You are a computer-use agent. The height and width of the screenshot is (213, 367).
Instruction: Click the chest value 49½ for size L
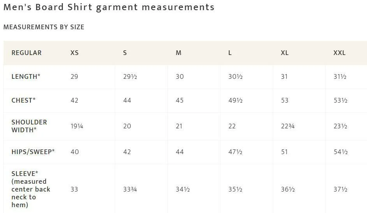pyautogui.click(x=235, y=101)
